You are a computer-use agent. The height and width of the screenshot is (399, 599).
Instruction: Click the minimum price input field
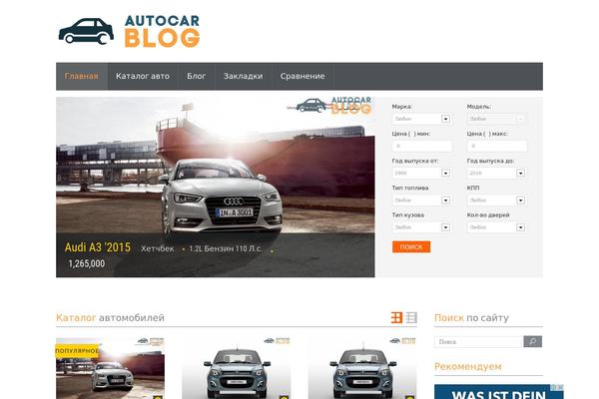click(x=421, y=146)
